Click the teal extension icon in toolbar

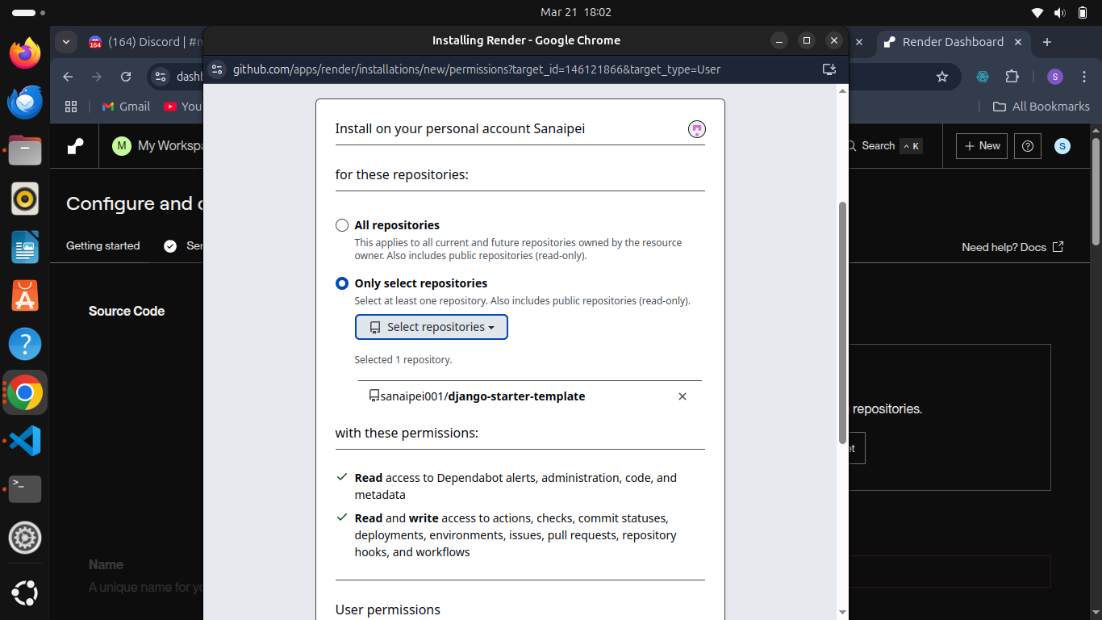click(x=983, y=77)
